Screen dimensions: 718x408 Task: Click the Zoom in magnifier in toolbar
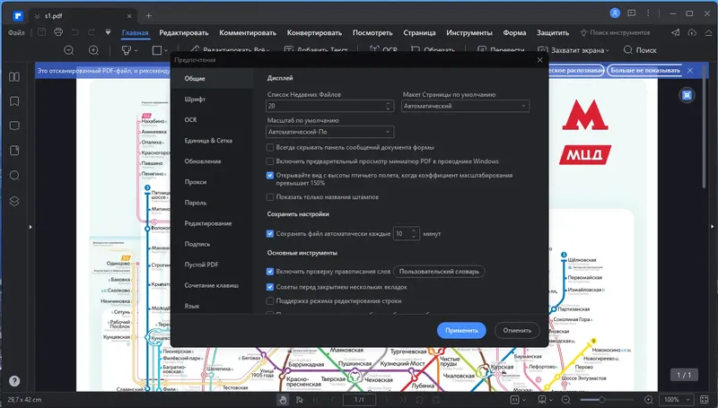pyautogui.click(x=93, y=50)
